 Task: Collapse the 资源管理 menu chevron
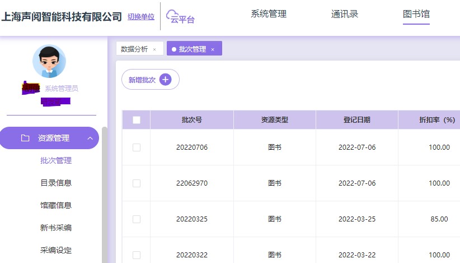coord(90,138)
